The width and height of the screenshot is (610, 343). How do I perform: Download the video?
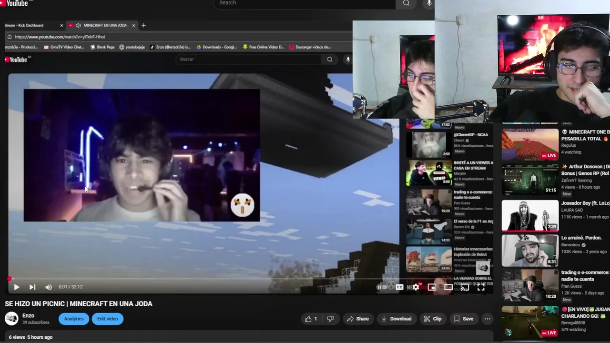(396, 319)
